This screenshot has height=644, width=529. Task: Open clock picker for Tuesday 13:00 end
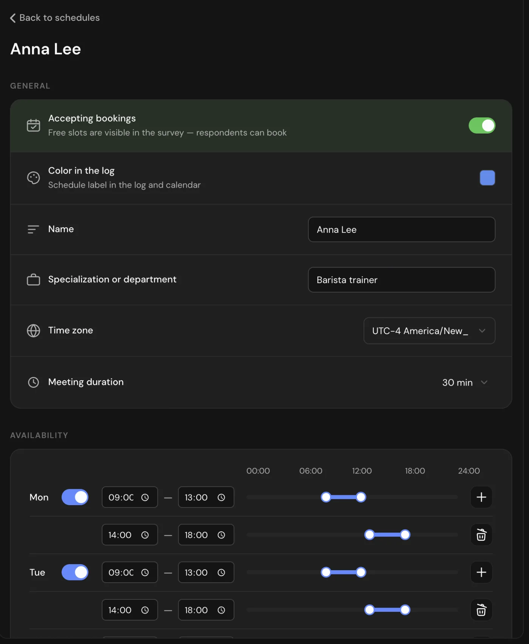click(x=221, y=572)
